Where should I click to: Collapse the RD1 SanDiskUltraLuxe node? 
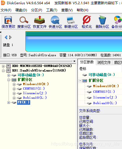click(3, 71)
